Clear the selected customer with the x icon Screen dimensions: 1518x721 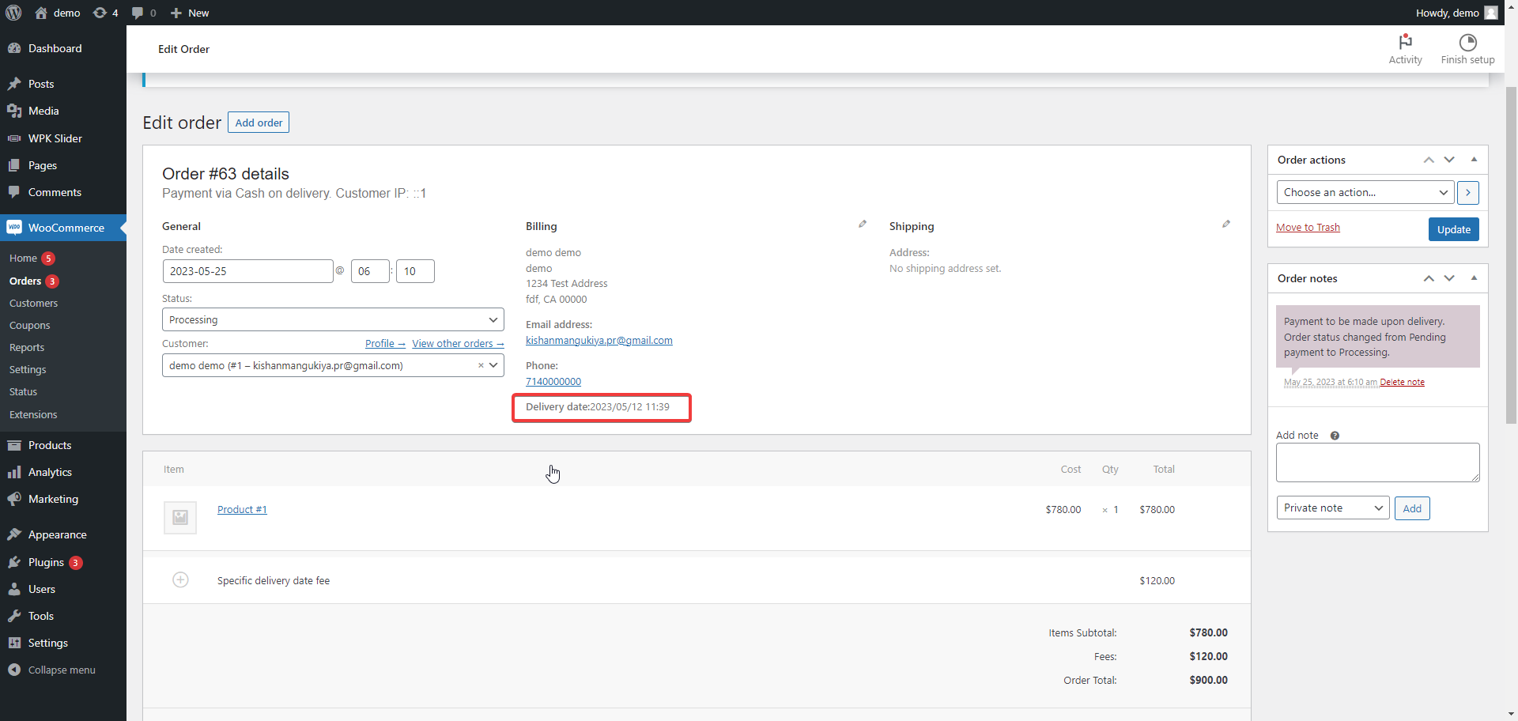tap(481, 365)
